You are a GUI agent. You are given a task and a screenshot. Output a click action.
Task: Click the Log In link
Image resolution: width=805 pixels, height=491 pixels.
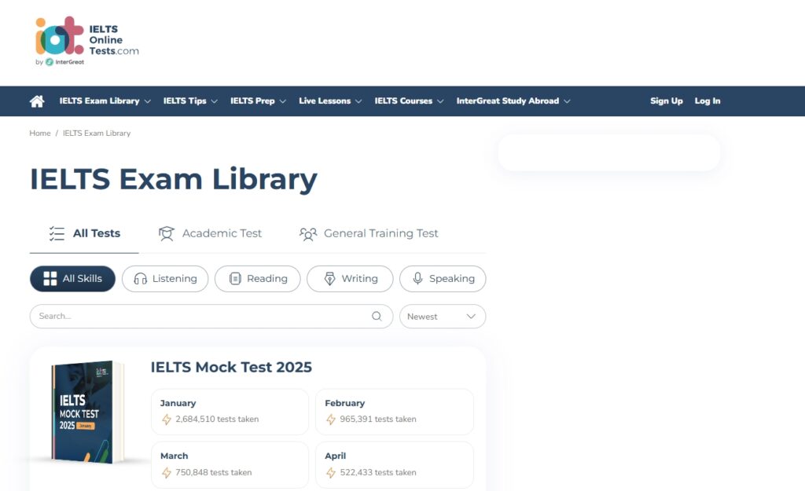point(708,101)
